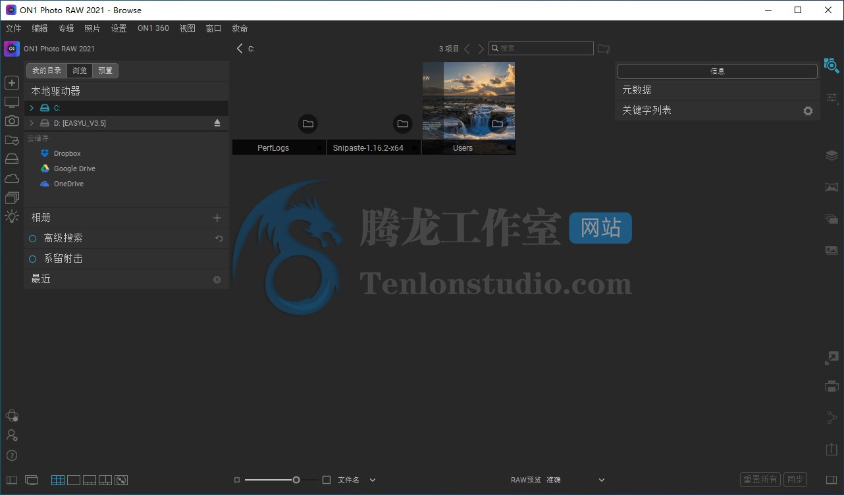Select the Users folder thumbnail
The width and height of the screenshot is (844, 495).
[469, 108]
